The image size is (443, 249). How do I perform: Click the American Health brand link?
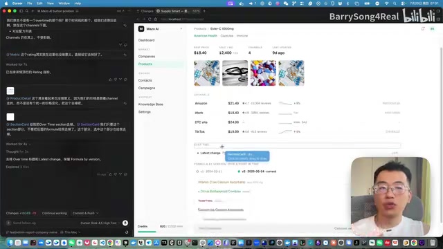coord(206,36)
